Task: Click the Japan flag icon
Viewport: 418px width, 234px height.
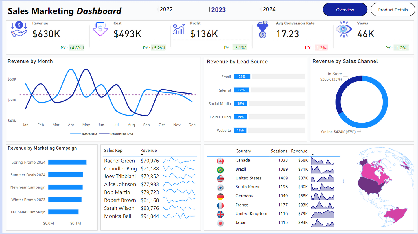Action: coord(220,223)
